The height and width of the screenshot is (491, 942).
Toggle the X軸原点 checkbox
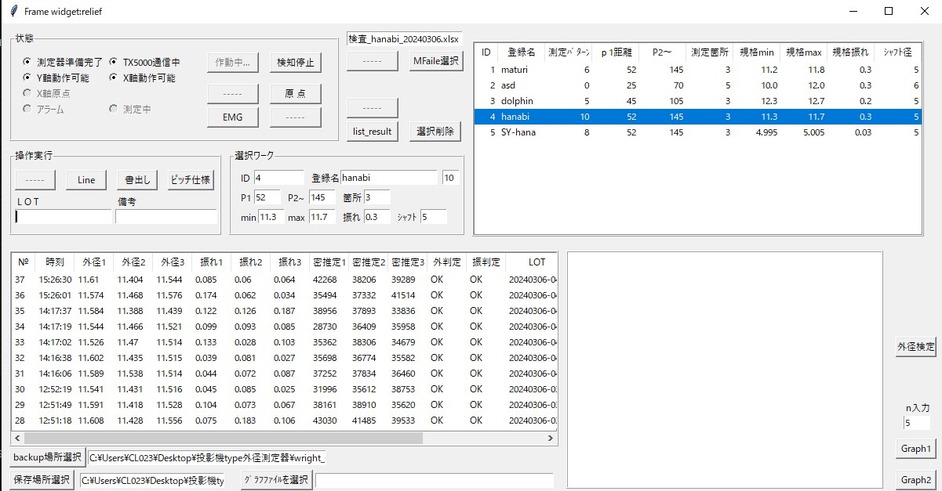point(47,93)
